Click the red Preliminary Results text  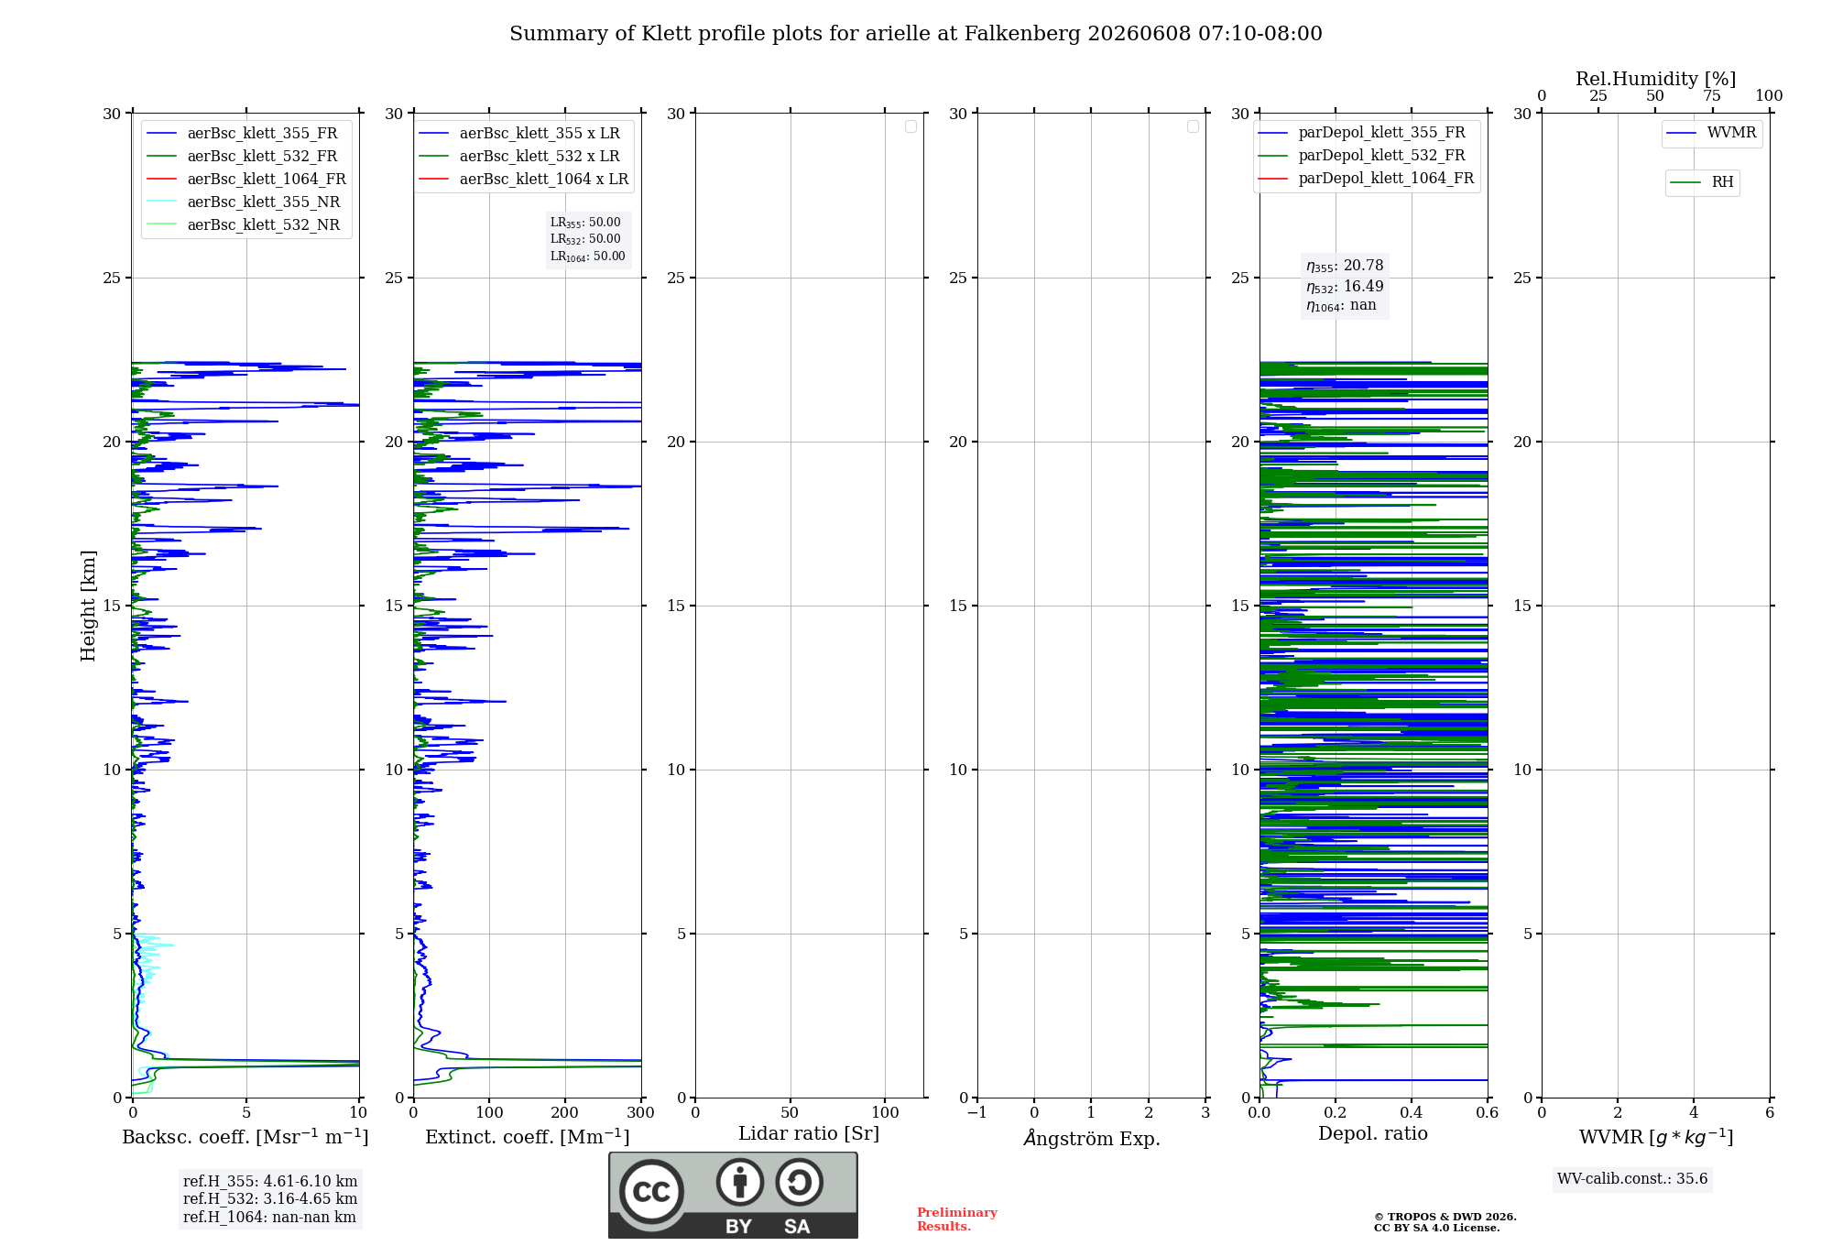(x=957, y=1219)
